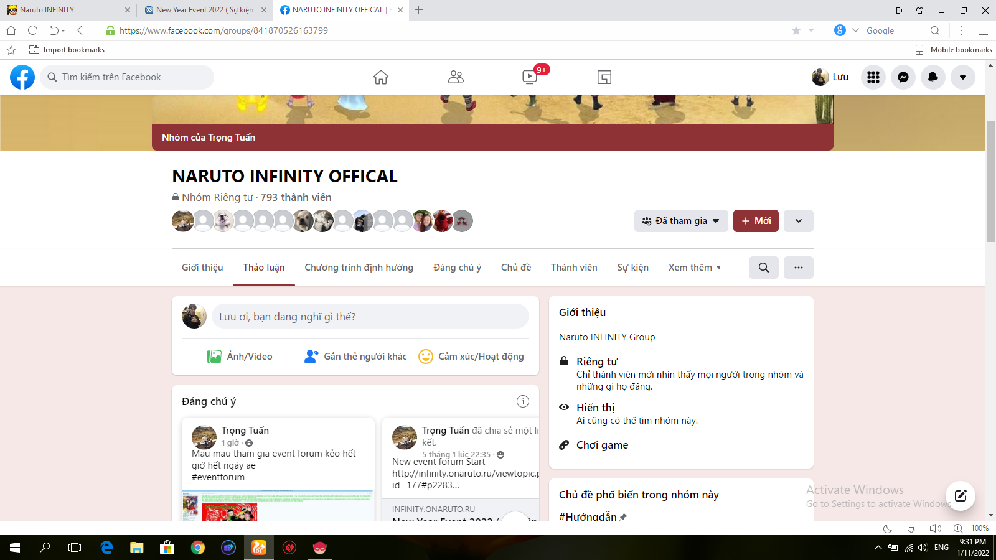Screen dimensions: 996x560
Task: Open the notifications bell icon
Action: pyautogui.click(x=933, y=77)
